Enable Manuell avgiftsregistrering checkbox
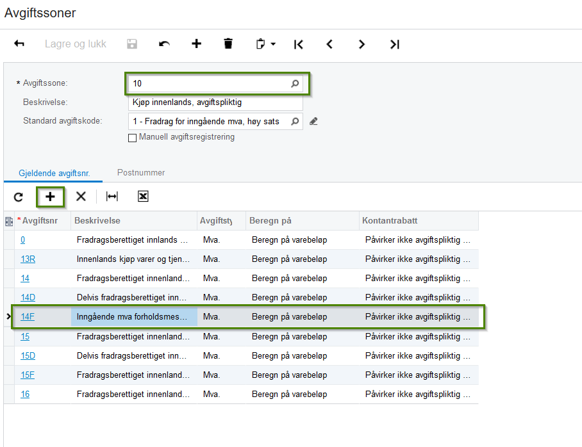The width and height of the screenshot is (582, 447). tap(133, 138)
